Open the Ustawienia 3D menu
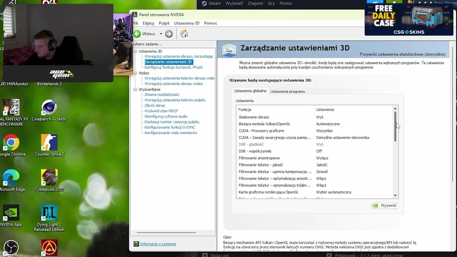Screen dimensions: 457x257 click(x=187, y=23)
